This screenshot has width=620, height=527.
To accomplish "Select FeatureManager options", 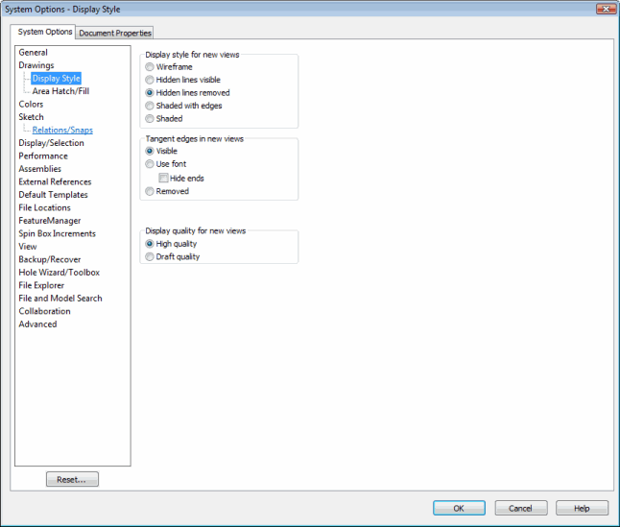I will coord(50,221).
